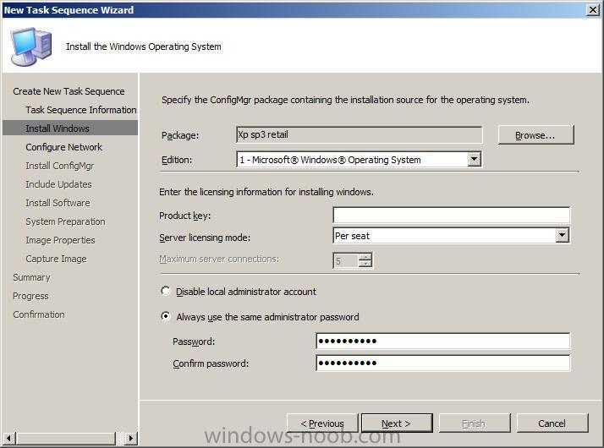This screenshot has height=448, width=604.
Task: Select the Install Software step
Action: pos(58,203)
